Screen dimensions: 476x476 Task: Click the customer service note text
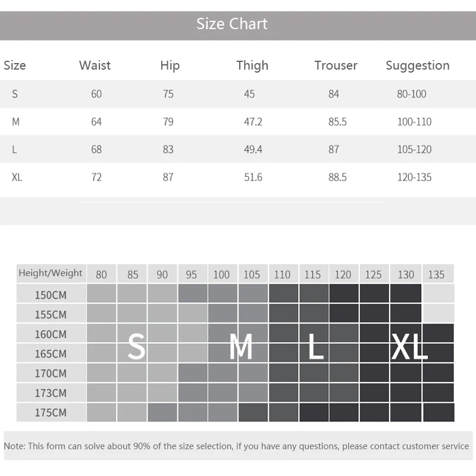click(x=236, y=446)
